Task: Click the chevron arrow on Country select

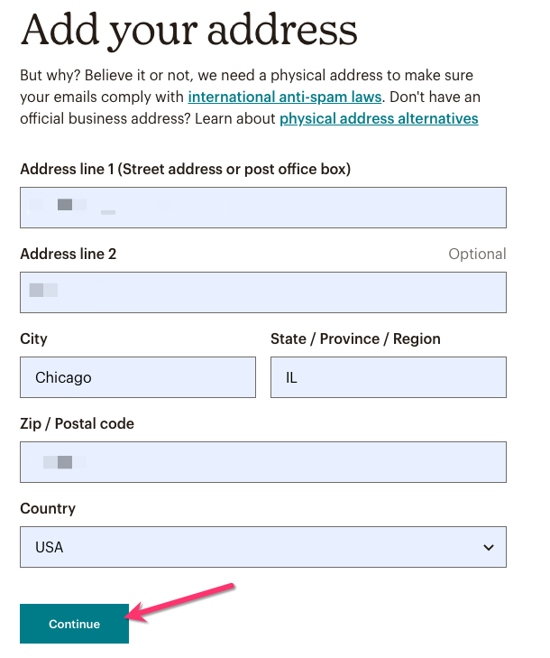Action: click(x=489, y=547)
